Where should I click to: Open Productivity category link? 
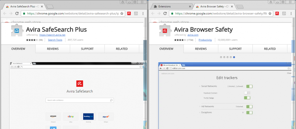[x=205, y=40]
